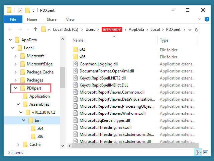
Task: Collapse the Assemblies tree node
Action: [x=18, y=104]
